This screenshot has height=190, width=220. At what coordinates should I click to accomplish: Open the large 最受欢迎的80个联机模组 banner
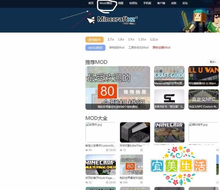pos(118,88)
